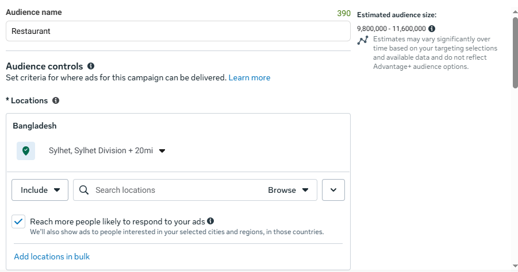This screenshot has height=272, width=518.
Task: Click 'Add locations in bulk'
Action: (52, 257)
